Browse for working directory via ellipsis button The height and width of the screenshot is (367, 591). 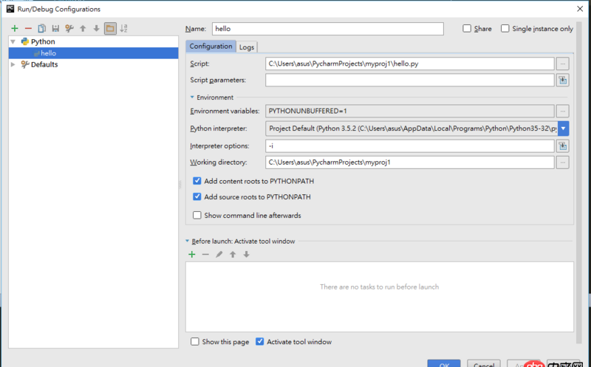562,162
